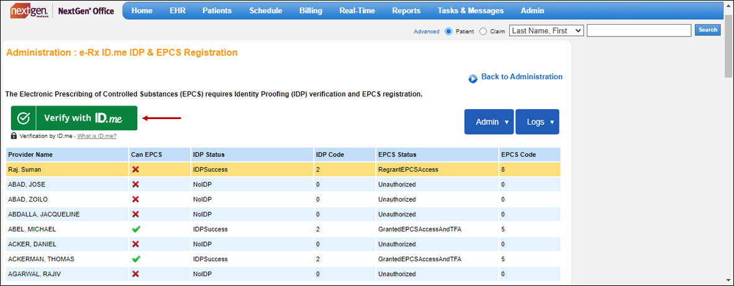Click green checkmark for ACKERMAN, THOMAS
The width and height of the screenshot is (734, 286).
[135, 259]
